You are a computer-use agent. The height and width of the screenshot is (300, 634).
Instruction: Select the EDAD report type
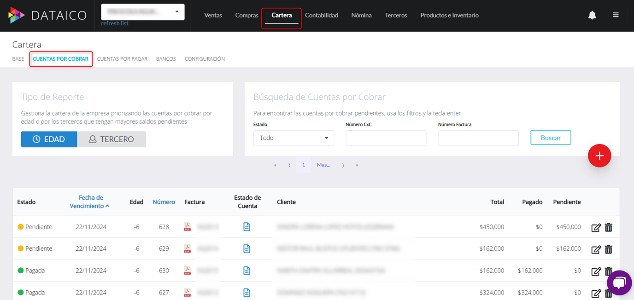tap(49, 139)
